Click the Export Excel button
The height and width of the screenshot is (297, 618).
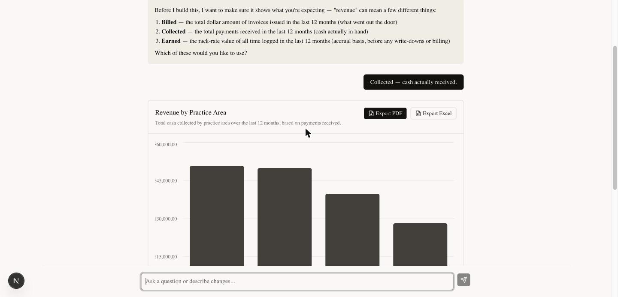pos(433,114)
